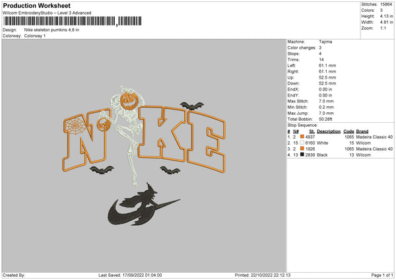Click the zoom value '1:1'
Screen dimensions: 396x280
[383, 28]
